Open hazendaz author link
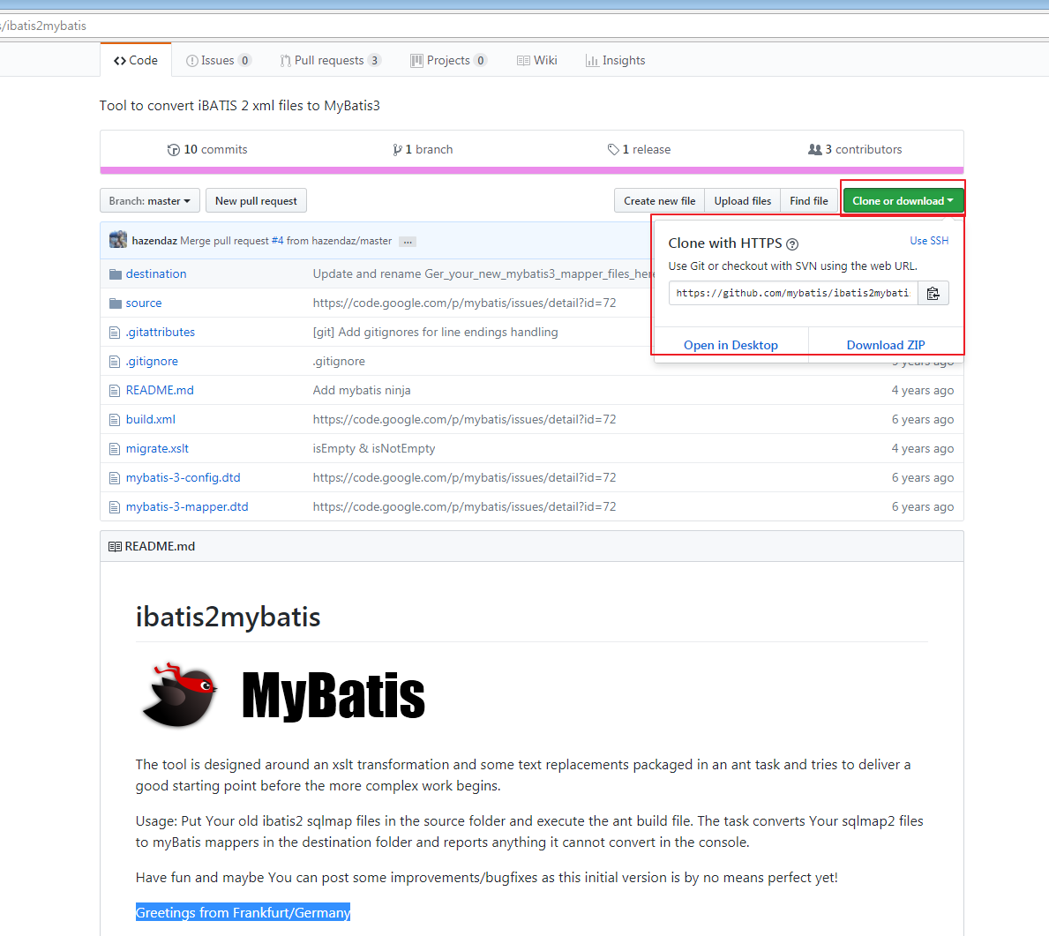Image resolution: width=1049 pixels, height=936 pixels. click(x=154, y=241)
